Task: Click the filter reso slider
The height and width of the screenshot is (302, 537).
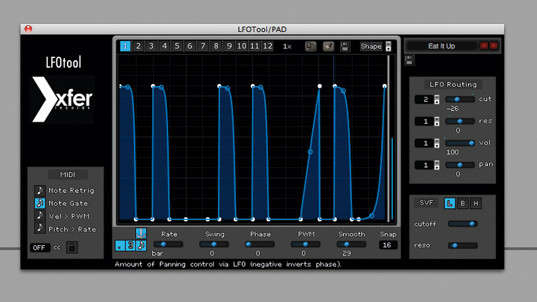Action: click(x=462, y=246)
